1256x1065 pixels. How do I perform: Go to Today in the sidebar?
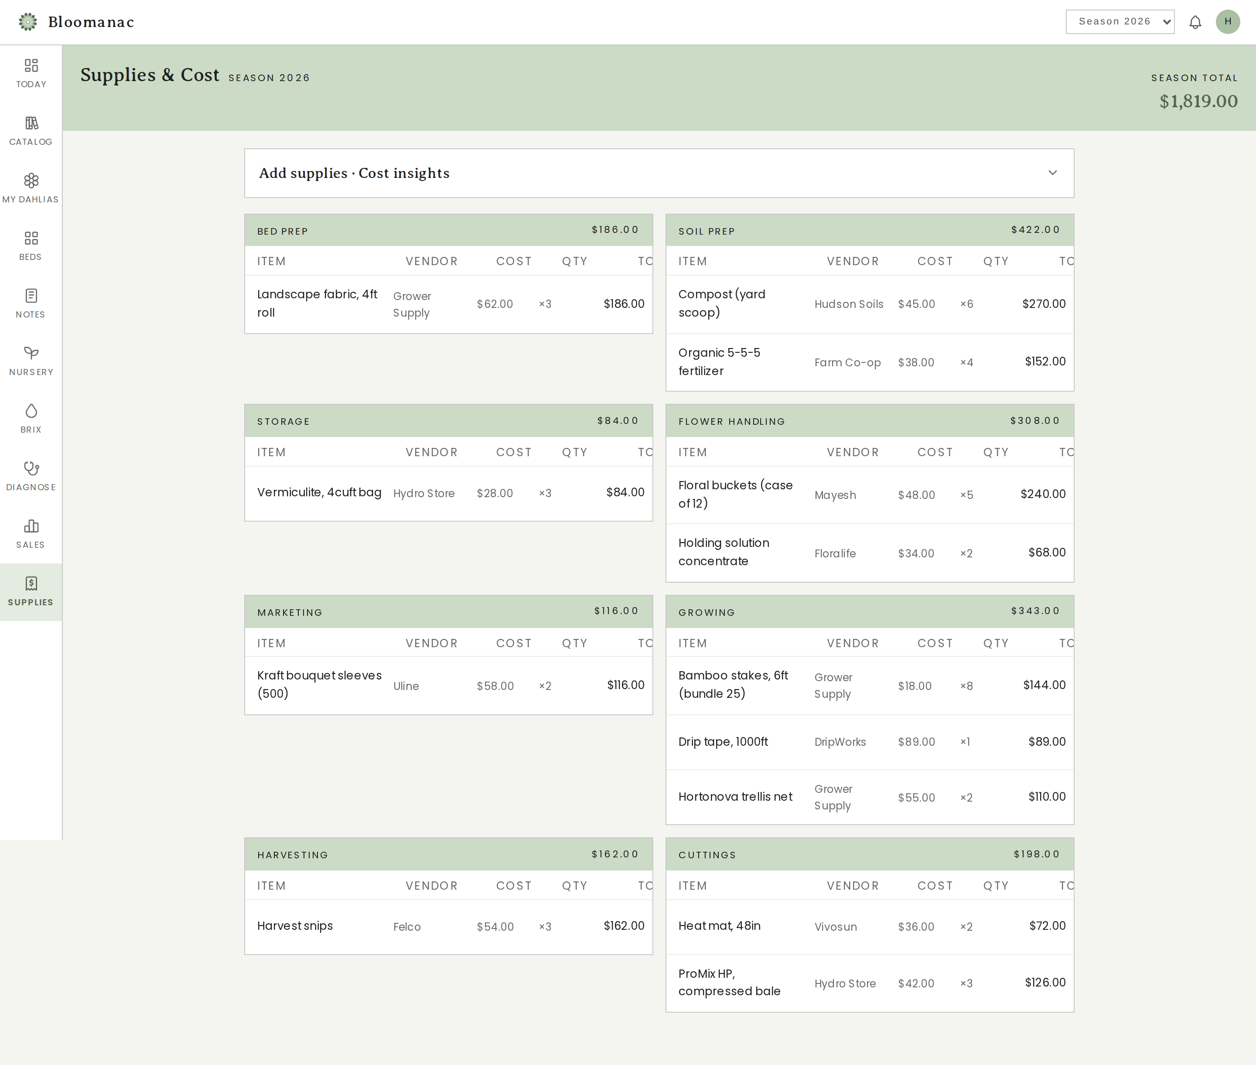click(31, 74)
